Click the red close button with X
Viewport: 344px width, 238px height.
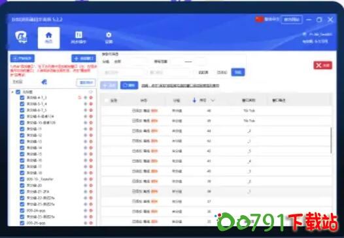click(322, 65)
